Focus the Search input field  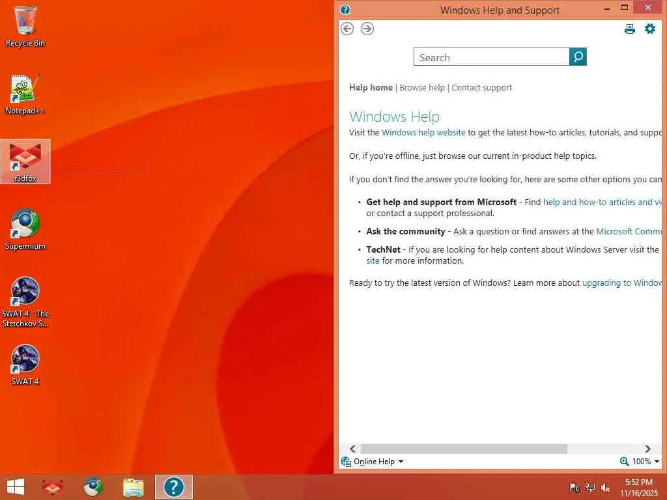[491, 57]
